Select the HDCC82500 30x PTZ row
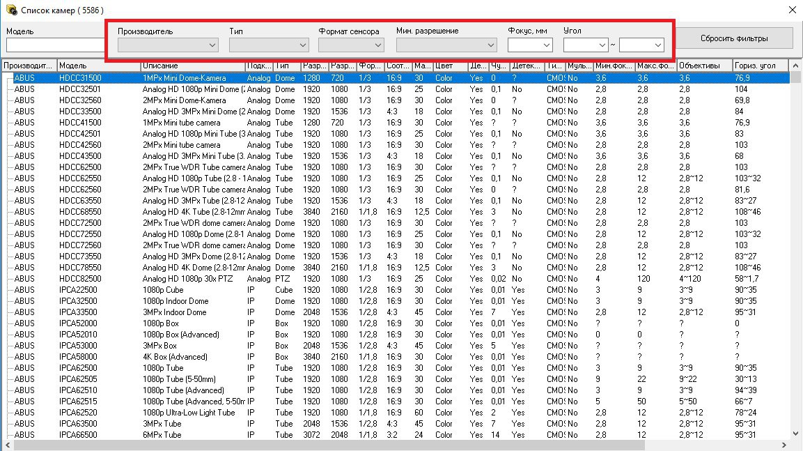The width and height of the screenshot is (803, 451). tap(400, 279)
